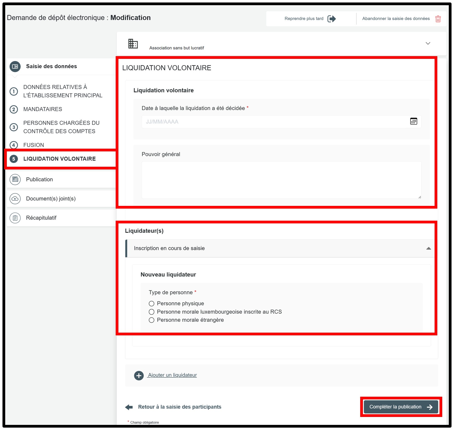This screenshot has width=454, height=429.
Task: Click the cloud icon for Document(s) joint(s)
Action: [15, 199]
